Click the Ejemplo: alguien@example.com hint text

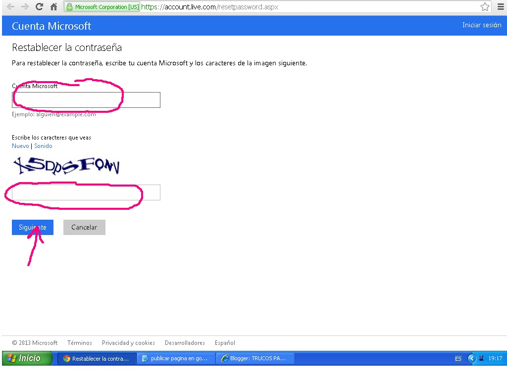[53, 114]
